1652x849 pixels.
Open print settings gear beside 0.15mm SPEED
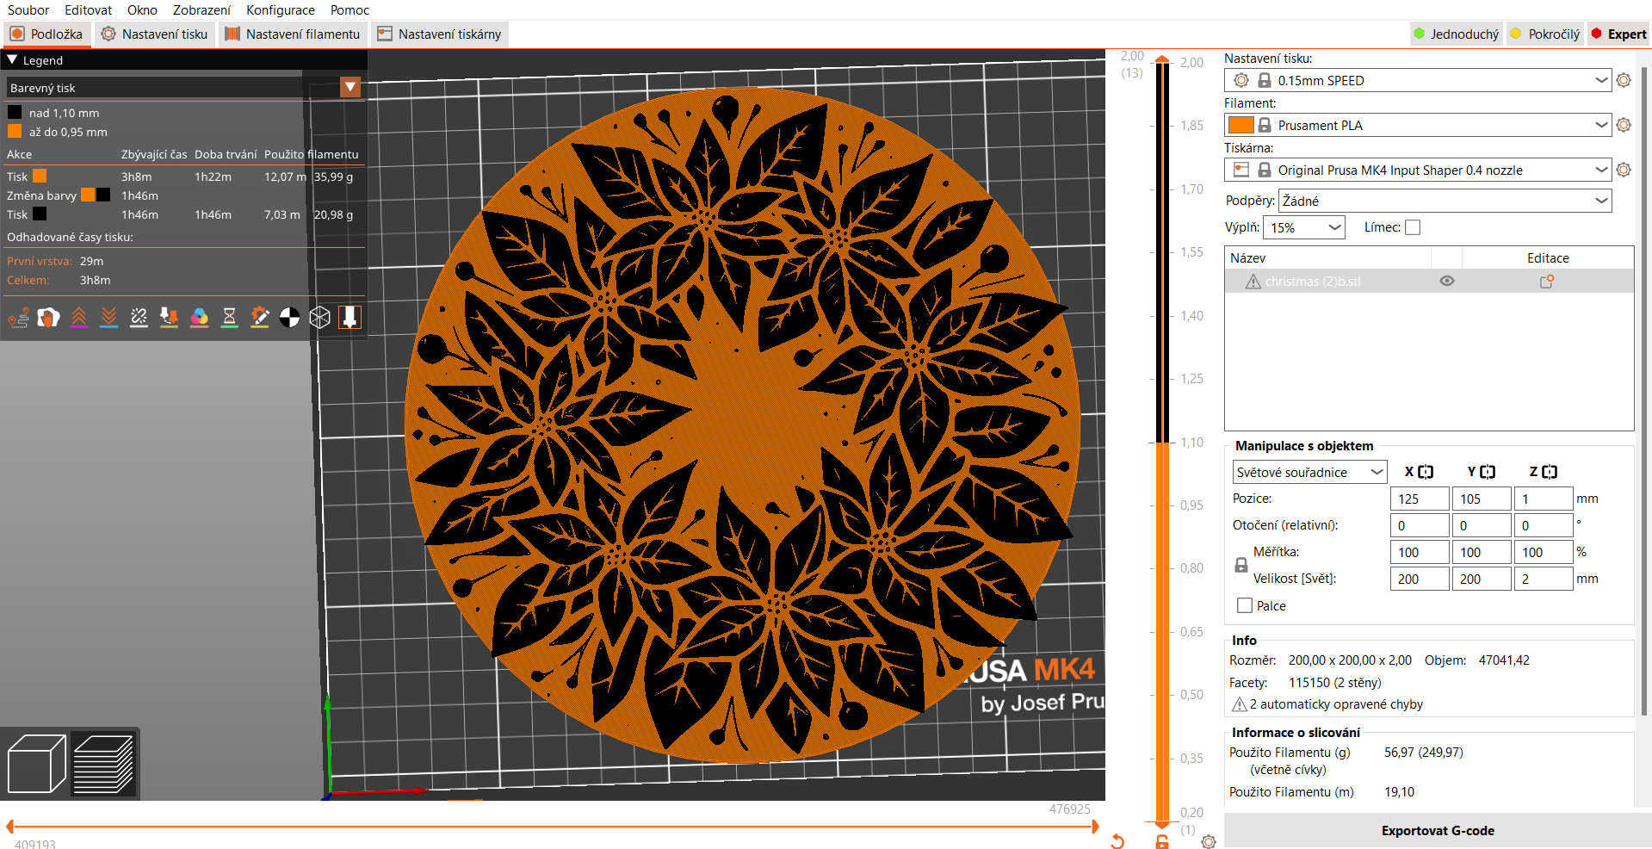pos(1624,80)
